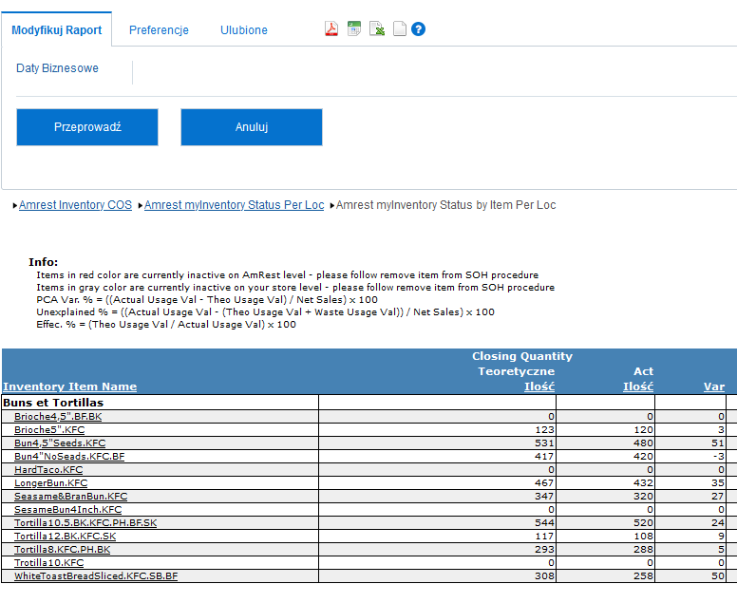
Task: Click the green spreadsheet export icon
Action: [x=354, y=29]
